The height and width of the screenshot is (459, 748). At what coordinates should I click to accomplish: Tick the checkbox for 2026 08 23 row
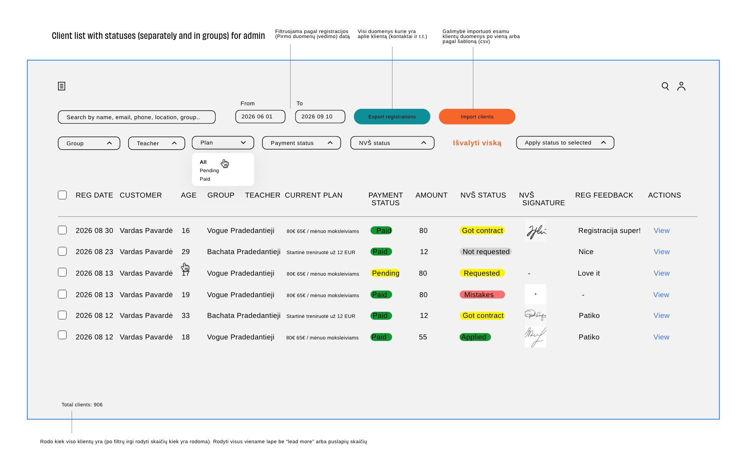click(62, 251)
